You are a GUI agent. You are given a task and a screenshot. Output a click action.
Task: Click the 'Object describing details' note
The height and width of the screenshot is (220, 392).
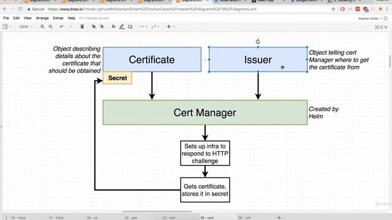pyautogui.click(x=75, y=60)
